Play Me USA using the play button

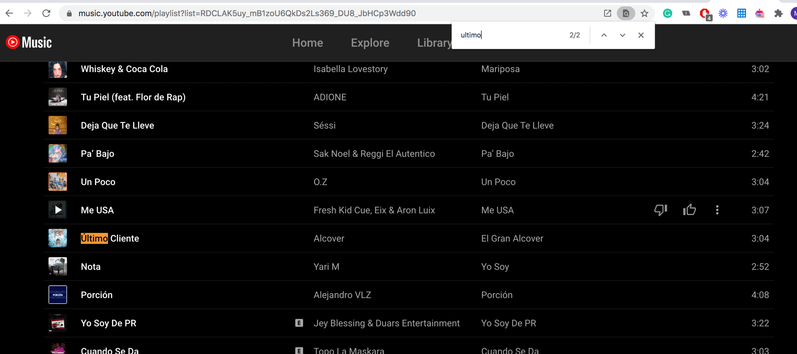point(58,210)
